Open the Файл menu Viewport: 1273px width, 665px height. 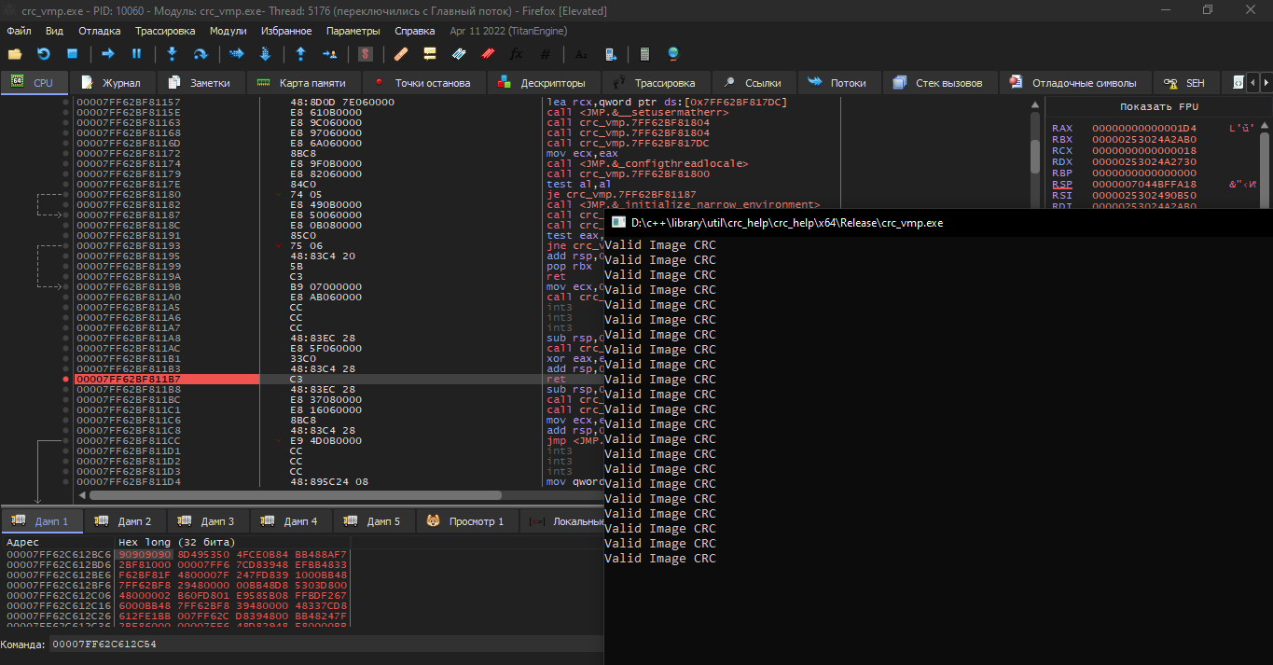19,31
